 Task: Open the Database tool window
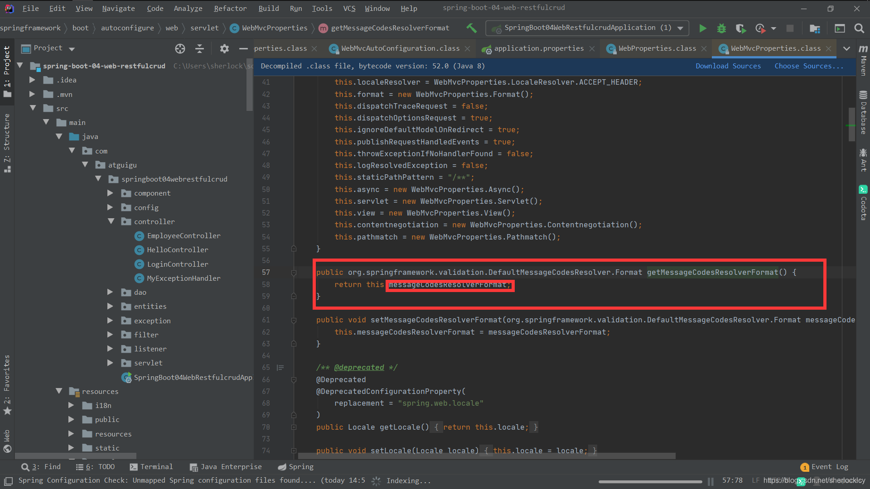pyautogui.click(x=863, y=113)
